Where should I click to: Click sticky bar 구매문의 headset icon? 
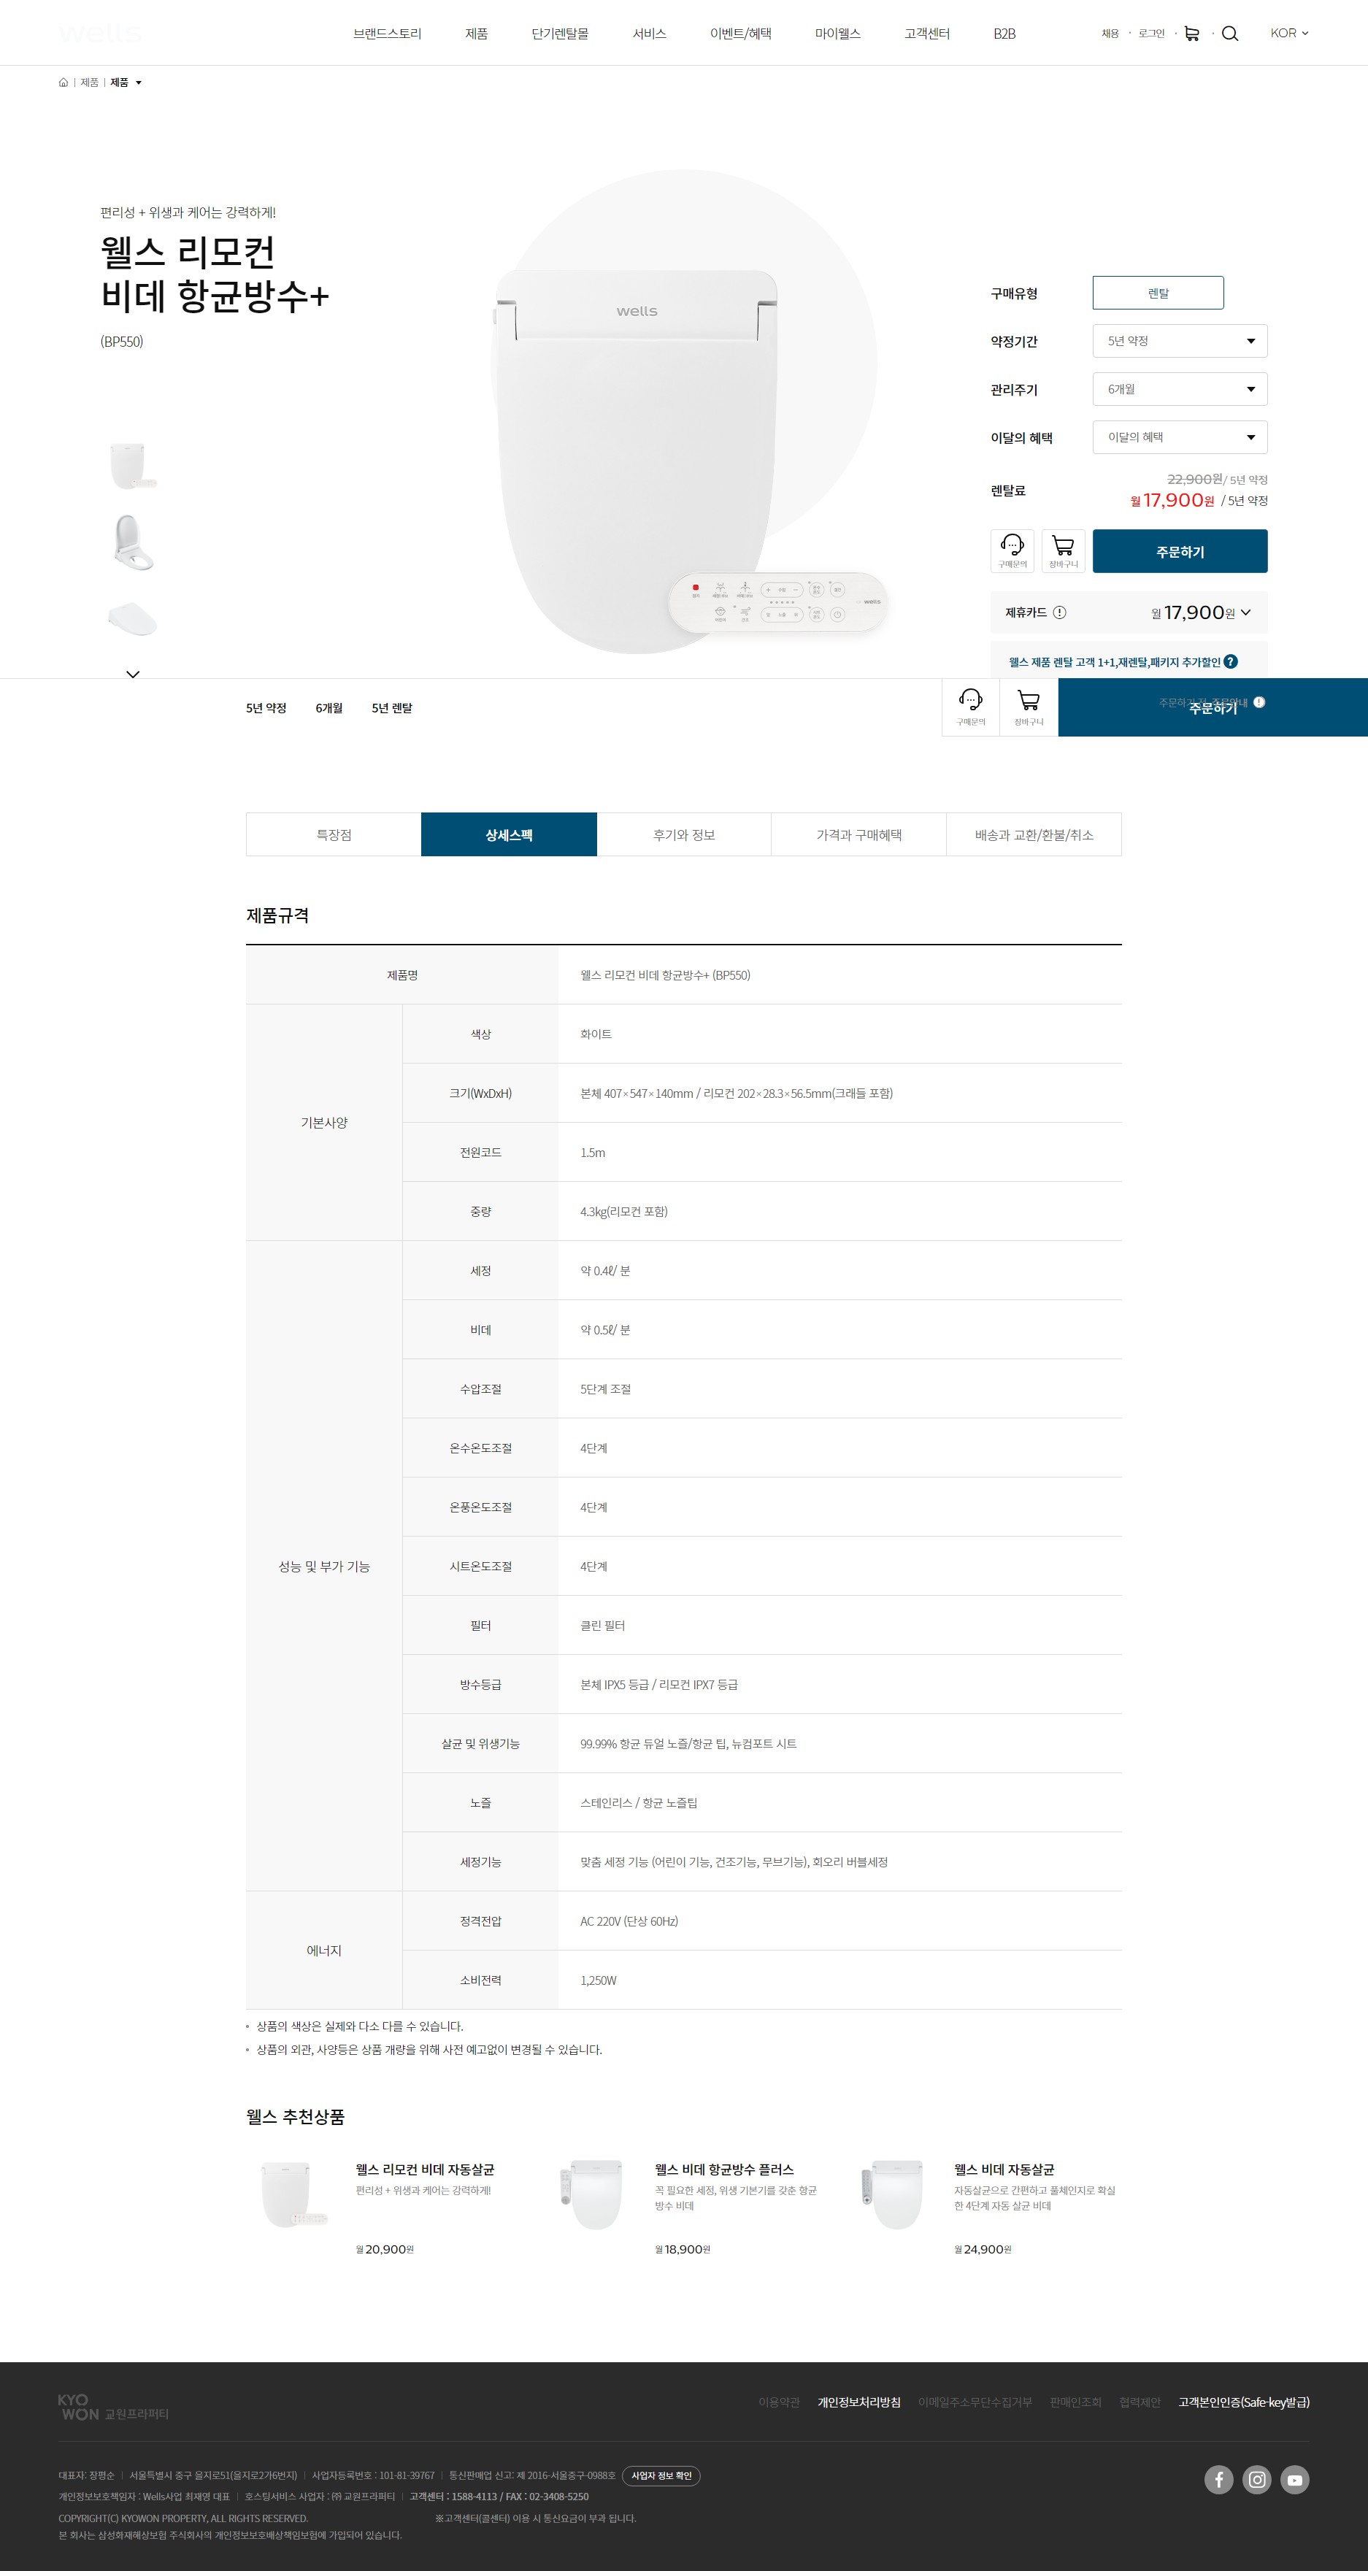coord(971,707)
